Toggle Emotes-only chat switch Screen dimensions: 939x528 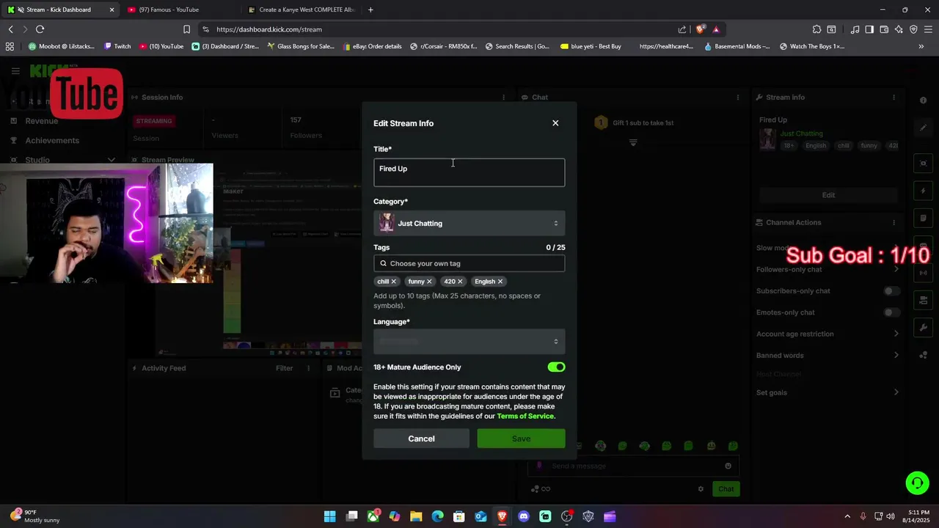pos(891,312)
